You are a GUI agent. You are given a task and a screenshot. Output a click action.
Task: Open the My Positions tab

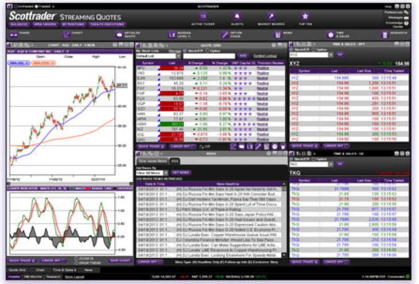point(71,24)
